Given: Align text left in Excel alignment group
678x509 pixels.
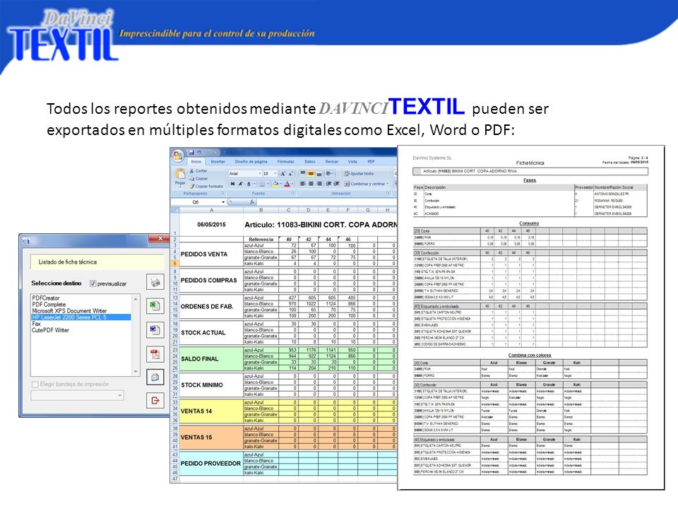Looking at the screenshot, I should 303,184.
